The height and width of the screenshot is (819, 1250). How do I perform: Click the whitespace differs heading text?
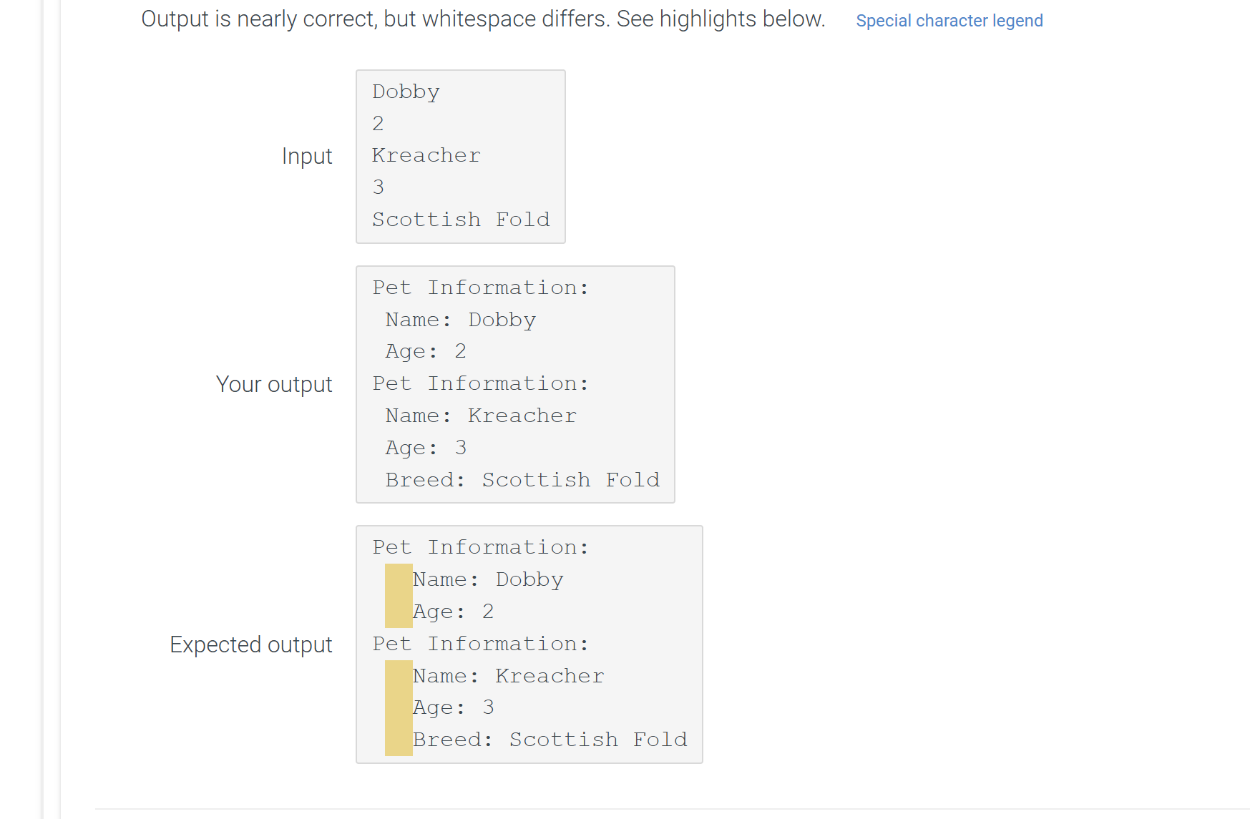[482, 19]
